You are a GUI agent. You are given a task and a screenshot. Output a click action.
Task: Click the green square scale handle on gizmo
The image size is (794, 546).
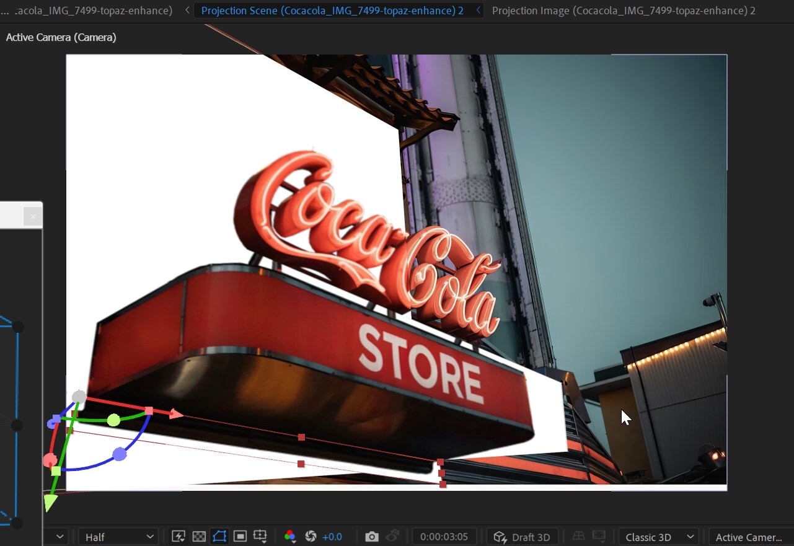coord(56,471)
